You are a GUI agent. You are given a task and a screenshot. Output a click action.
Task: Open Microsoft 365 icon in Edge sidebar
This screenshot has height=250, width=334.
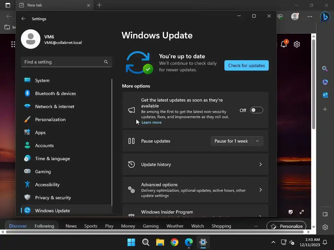pos(325,82)
